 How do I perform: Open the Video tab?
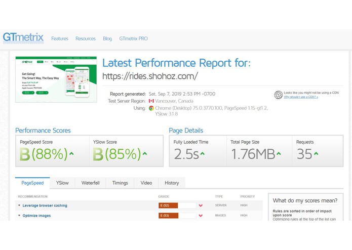[146, 183]
